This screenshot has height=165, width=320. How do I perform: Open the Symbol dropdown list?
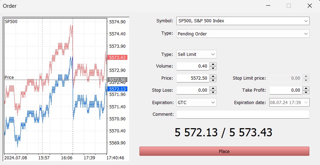(243, 21)
